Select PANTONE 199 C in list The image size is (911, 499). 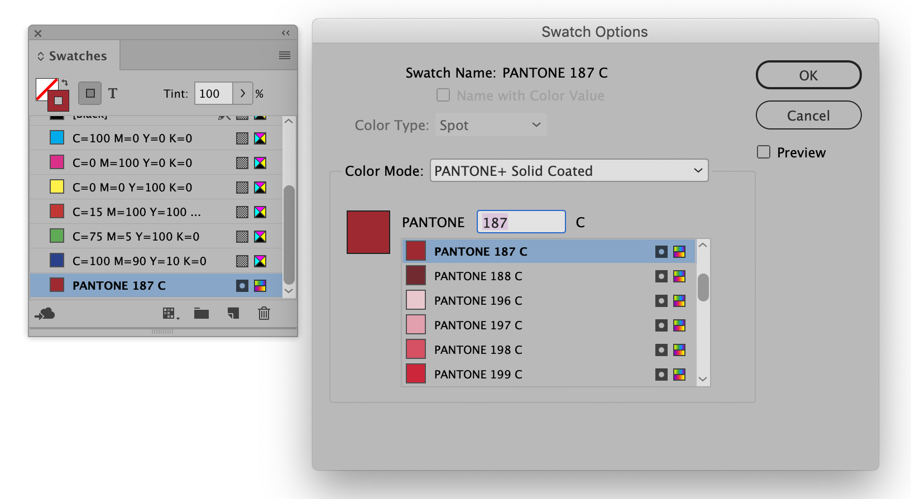(x=549, y=374)
